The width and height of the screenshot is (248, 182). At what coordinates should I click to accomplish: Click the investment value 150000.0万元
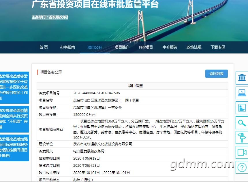click(84, 115)
